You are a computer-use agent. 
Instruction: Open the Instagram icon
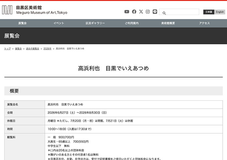148,12
